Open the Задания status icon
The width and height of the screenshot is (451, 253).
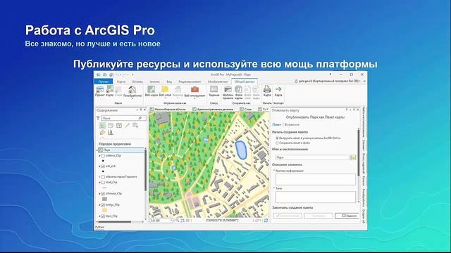coord(214,89)
